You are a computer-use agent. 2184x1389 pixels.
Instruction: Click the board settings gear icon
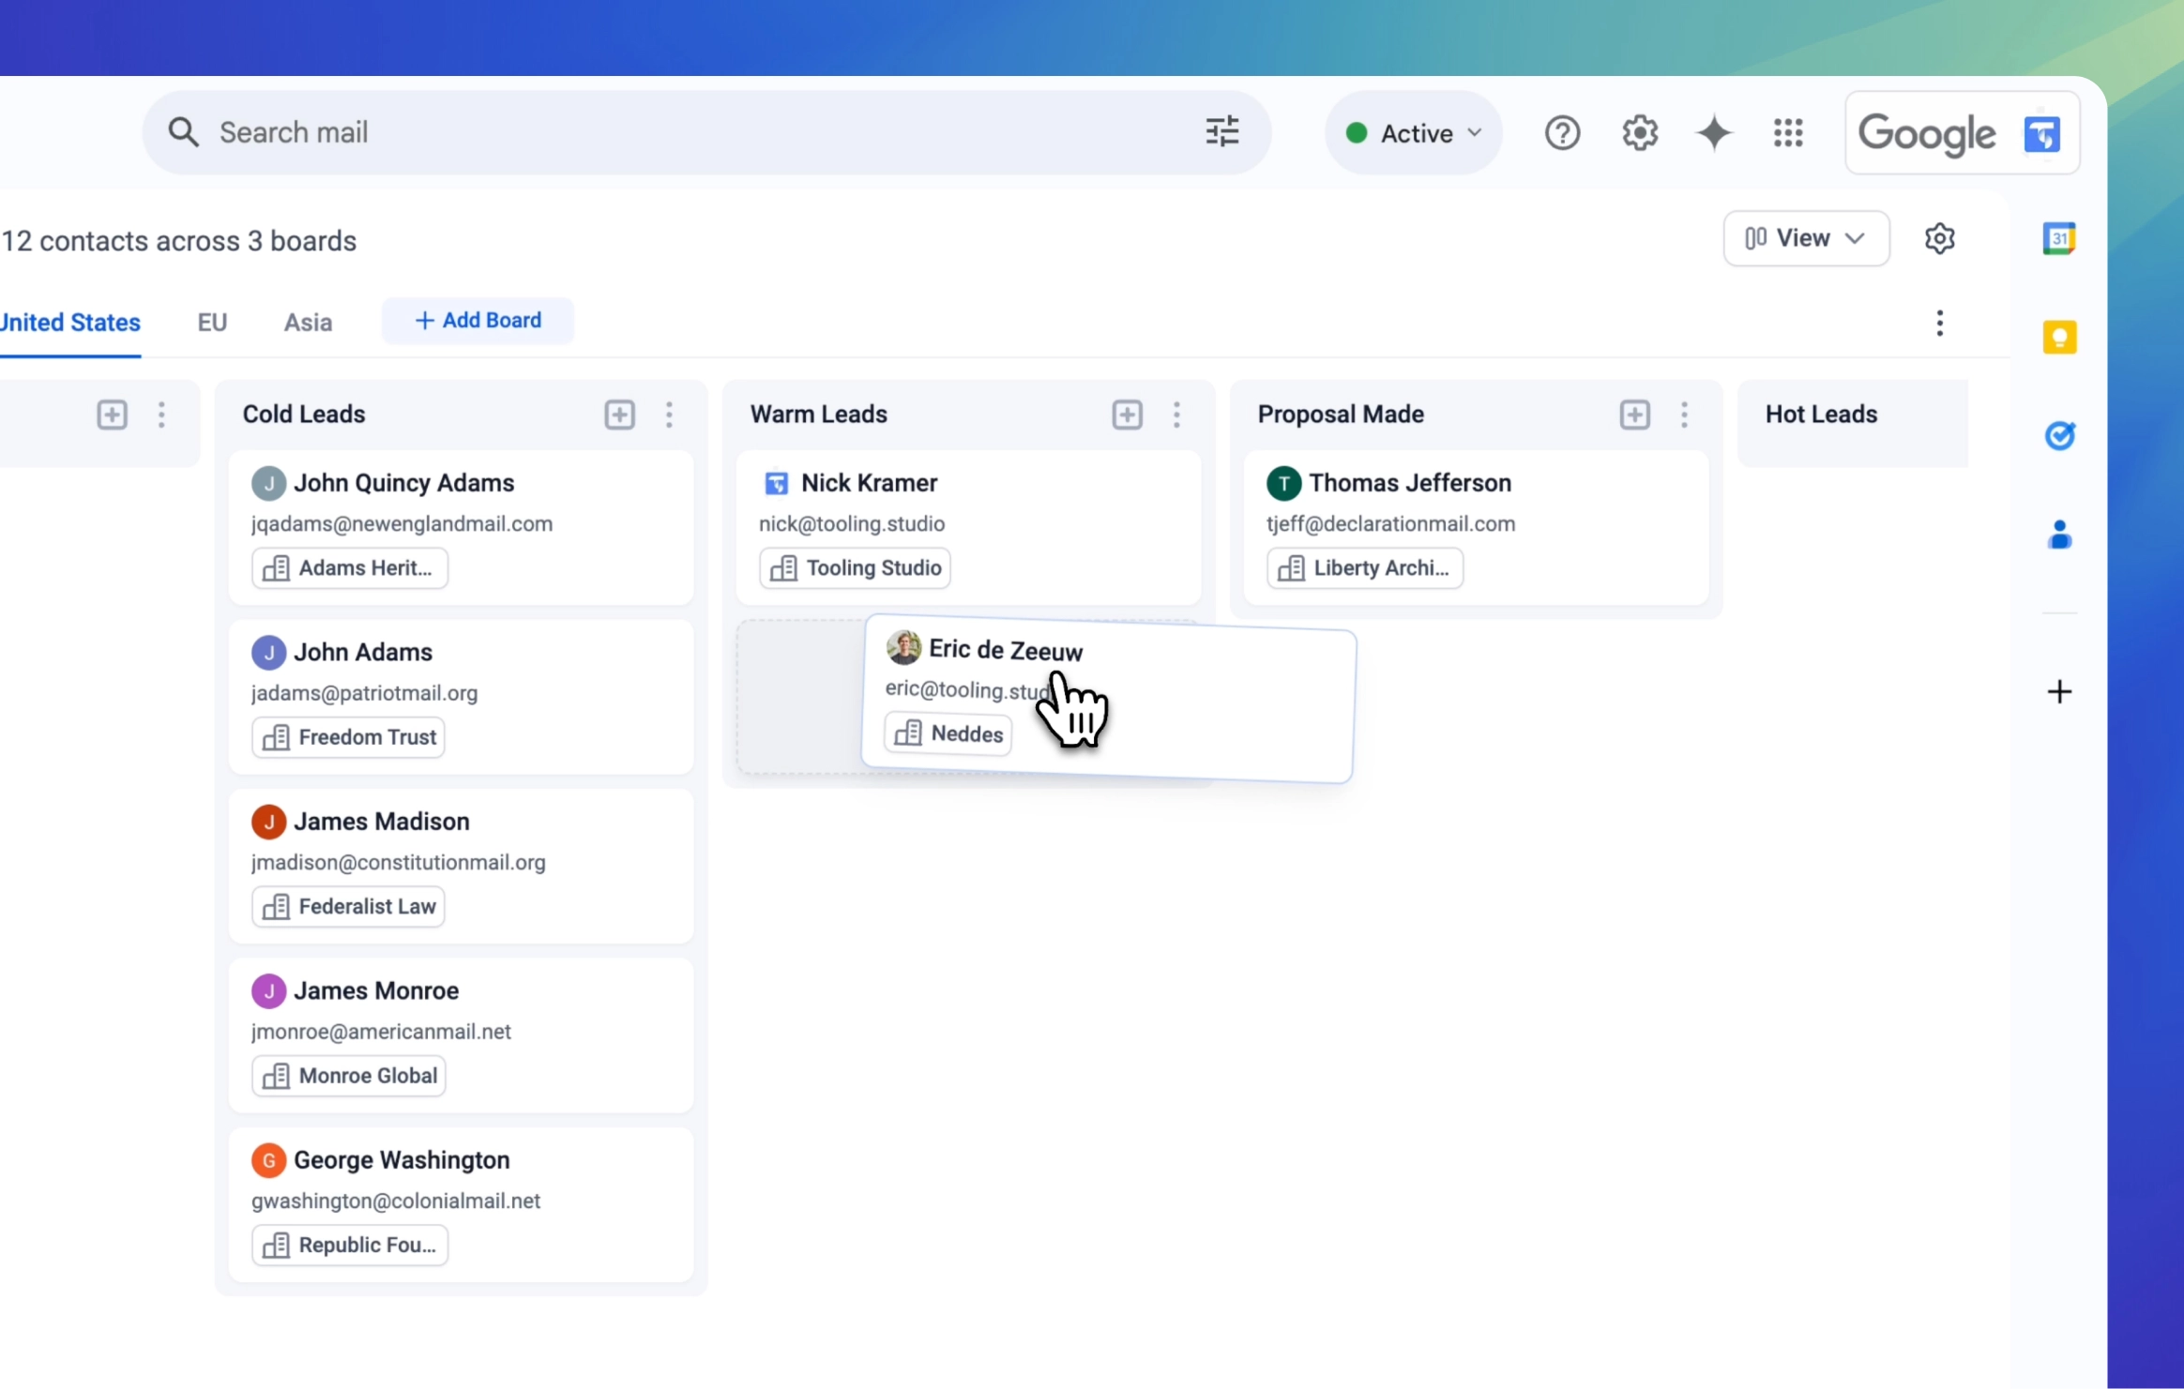[1940, 238]
